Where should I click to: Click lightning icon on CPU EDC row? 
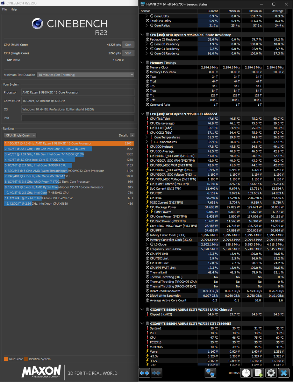coord(147,198)
